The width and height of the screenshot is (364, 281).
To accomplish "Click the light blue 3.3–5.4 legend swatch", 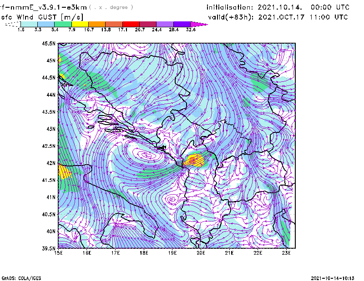I will click(x=46, y=24).
